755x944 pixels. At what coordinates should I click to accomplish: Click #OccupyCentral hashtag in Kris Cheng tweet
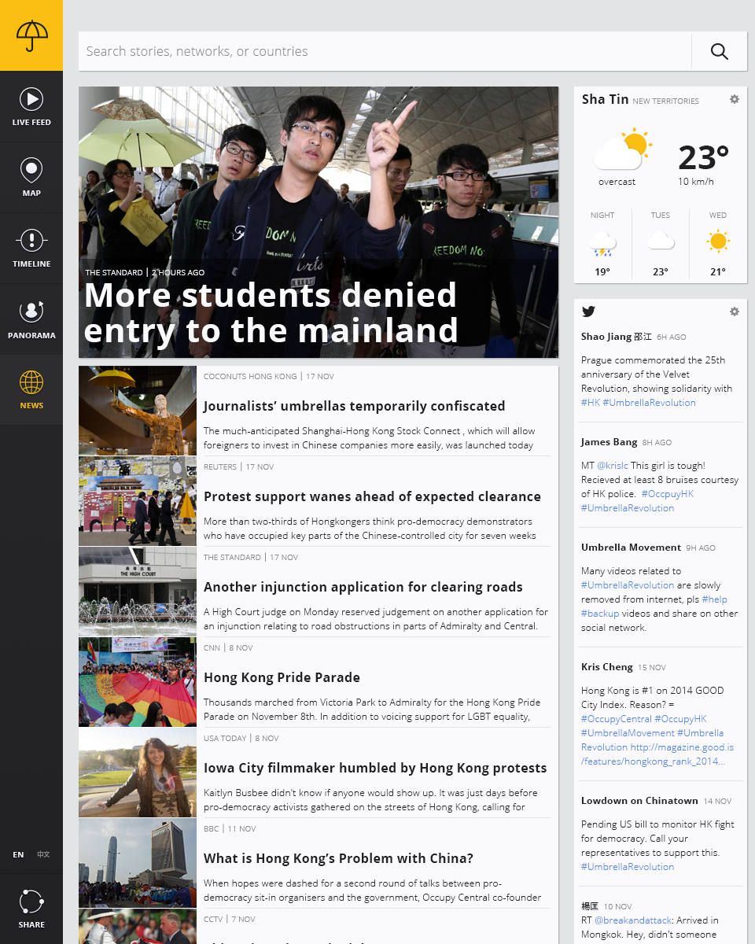pyautogui.click(x=617, y=719)
